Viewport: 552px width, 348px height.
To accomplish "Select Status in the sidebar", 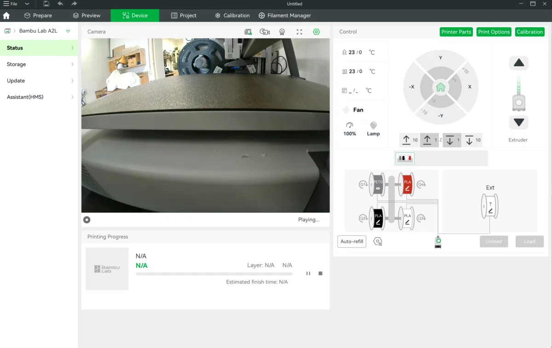I will click(x=39, y=48).
